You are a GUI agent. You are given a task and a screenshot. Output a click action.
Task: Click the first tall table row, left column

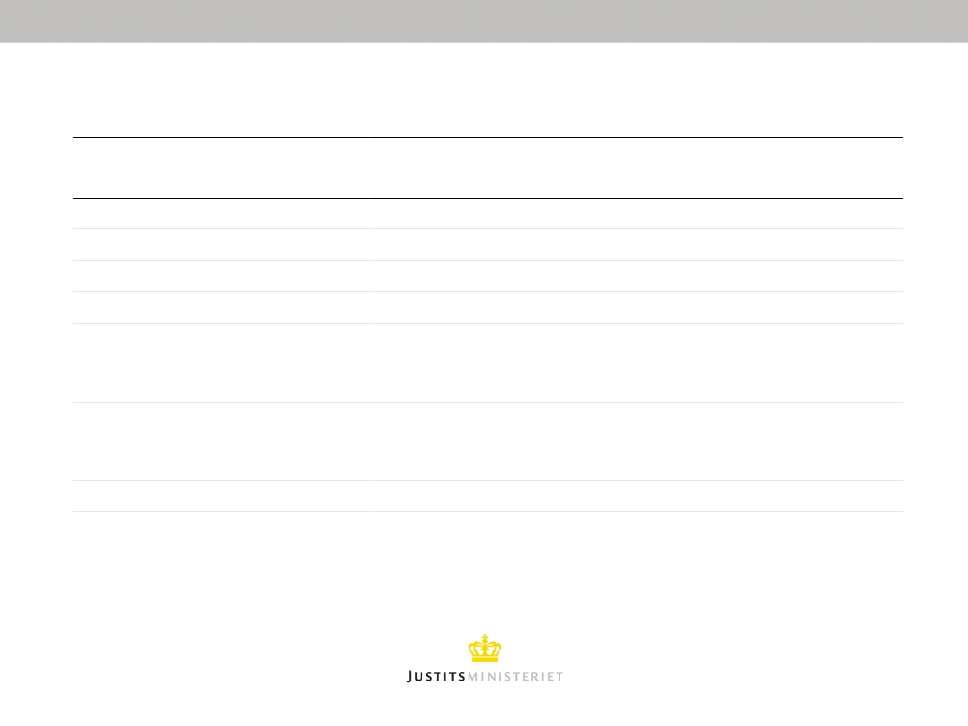[x=221, y=363]
